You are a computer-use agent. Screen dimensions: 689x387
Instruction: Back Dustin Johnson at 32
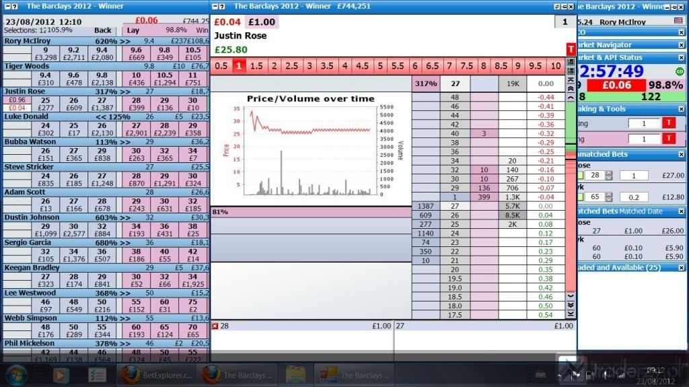tap(102, 230)
